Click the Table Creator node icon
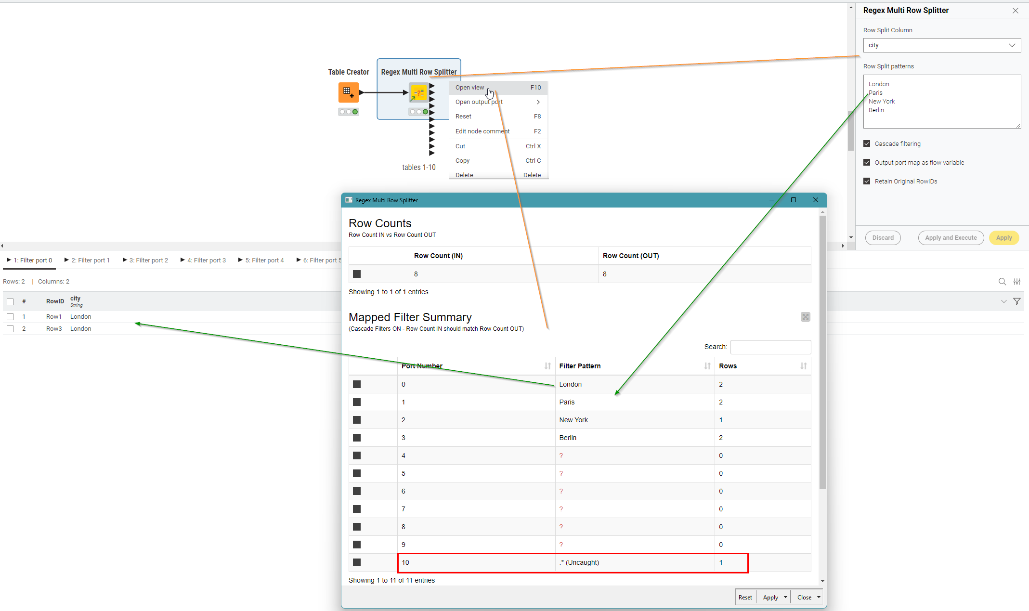Screen dimensions: 1029x611 [348, 92]
